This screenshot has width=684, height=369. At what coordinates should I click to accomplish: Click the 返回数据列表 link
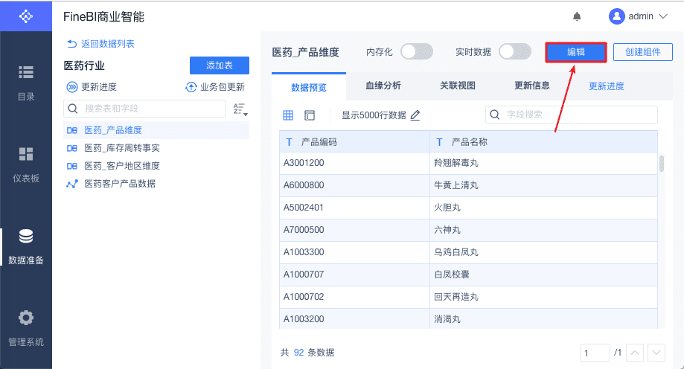(x=101, y=44)
